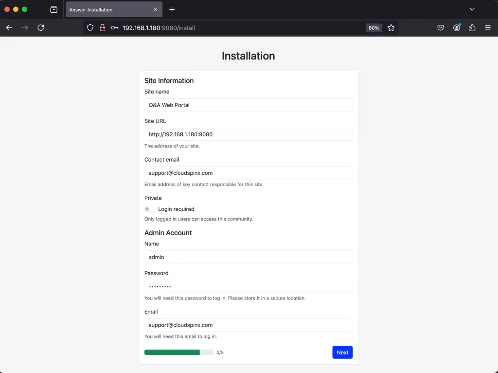This screenshot has width=498, height=373.
Task: Click the Next button
Action: pos(342,352)
